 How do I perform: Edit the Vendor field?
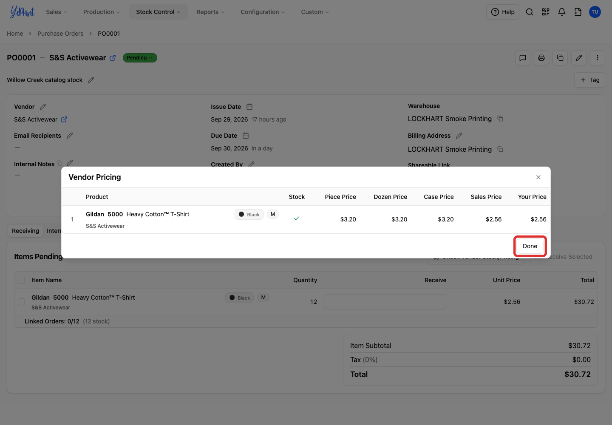[x=43, y=107]
